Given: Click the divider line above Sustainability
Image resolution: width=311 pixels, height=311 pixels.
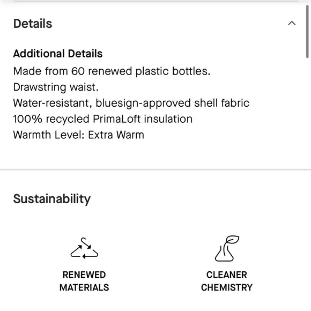Looking at the screenshot, I should 155,169.
